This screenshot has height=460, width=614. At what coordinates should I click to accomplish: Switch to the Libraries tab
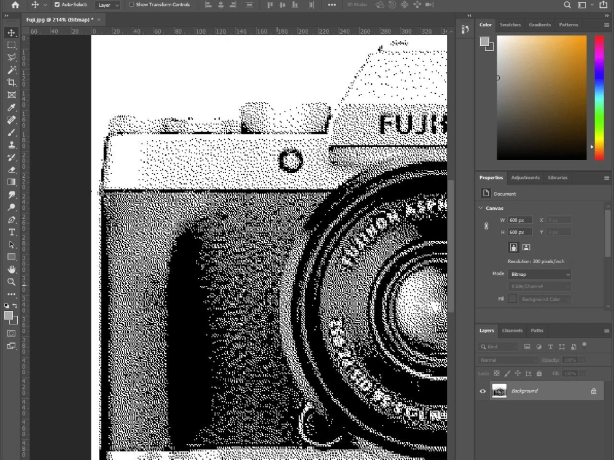pos(558,178)
